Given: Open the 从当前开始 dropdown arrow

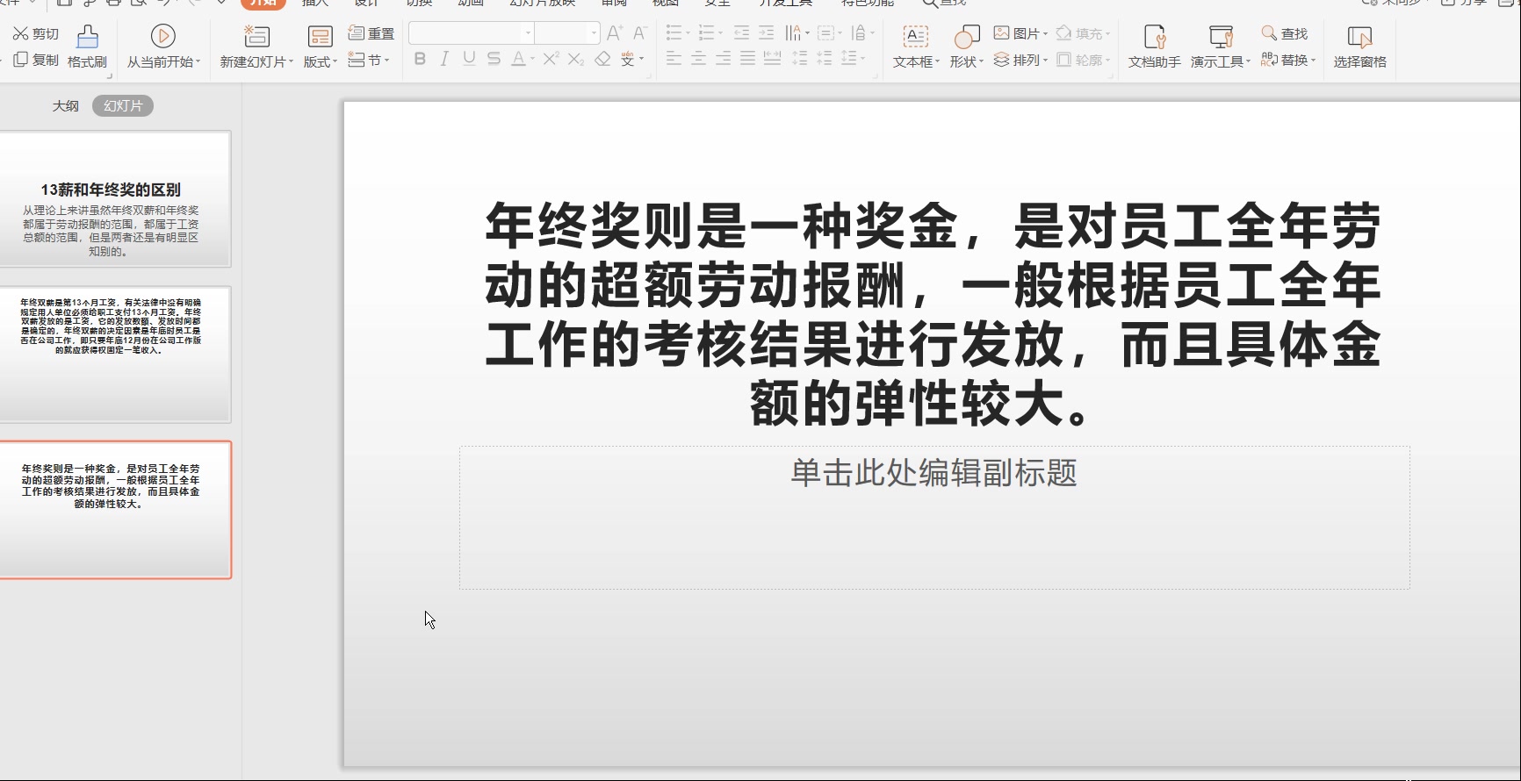Looking at the screenshot, I should [198, 62].
